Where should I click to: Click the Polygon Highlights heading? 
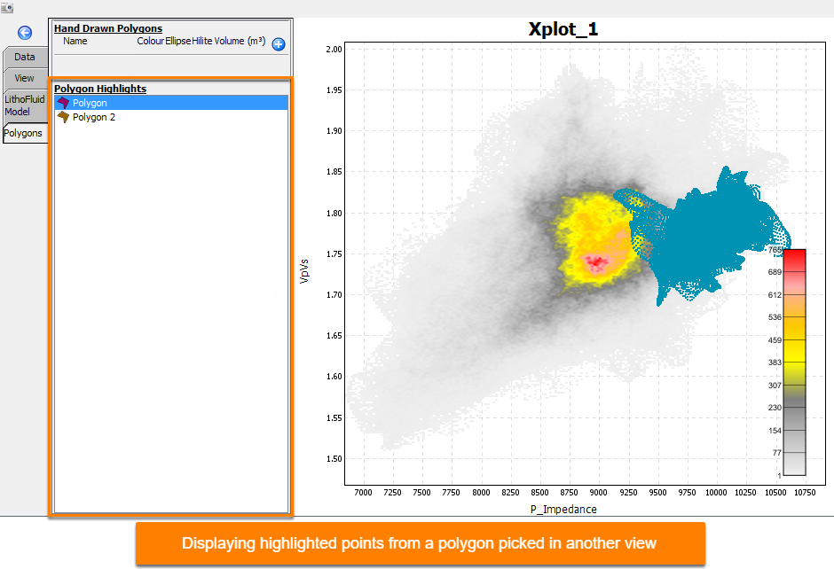point(100,89)
